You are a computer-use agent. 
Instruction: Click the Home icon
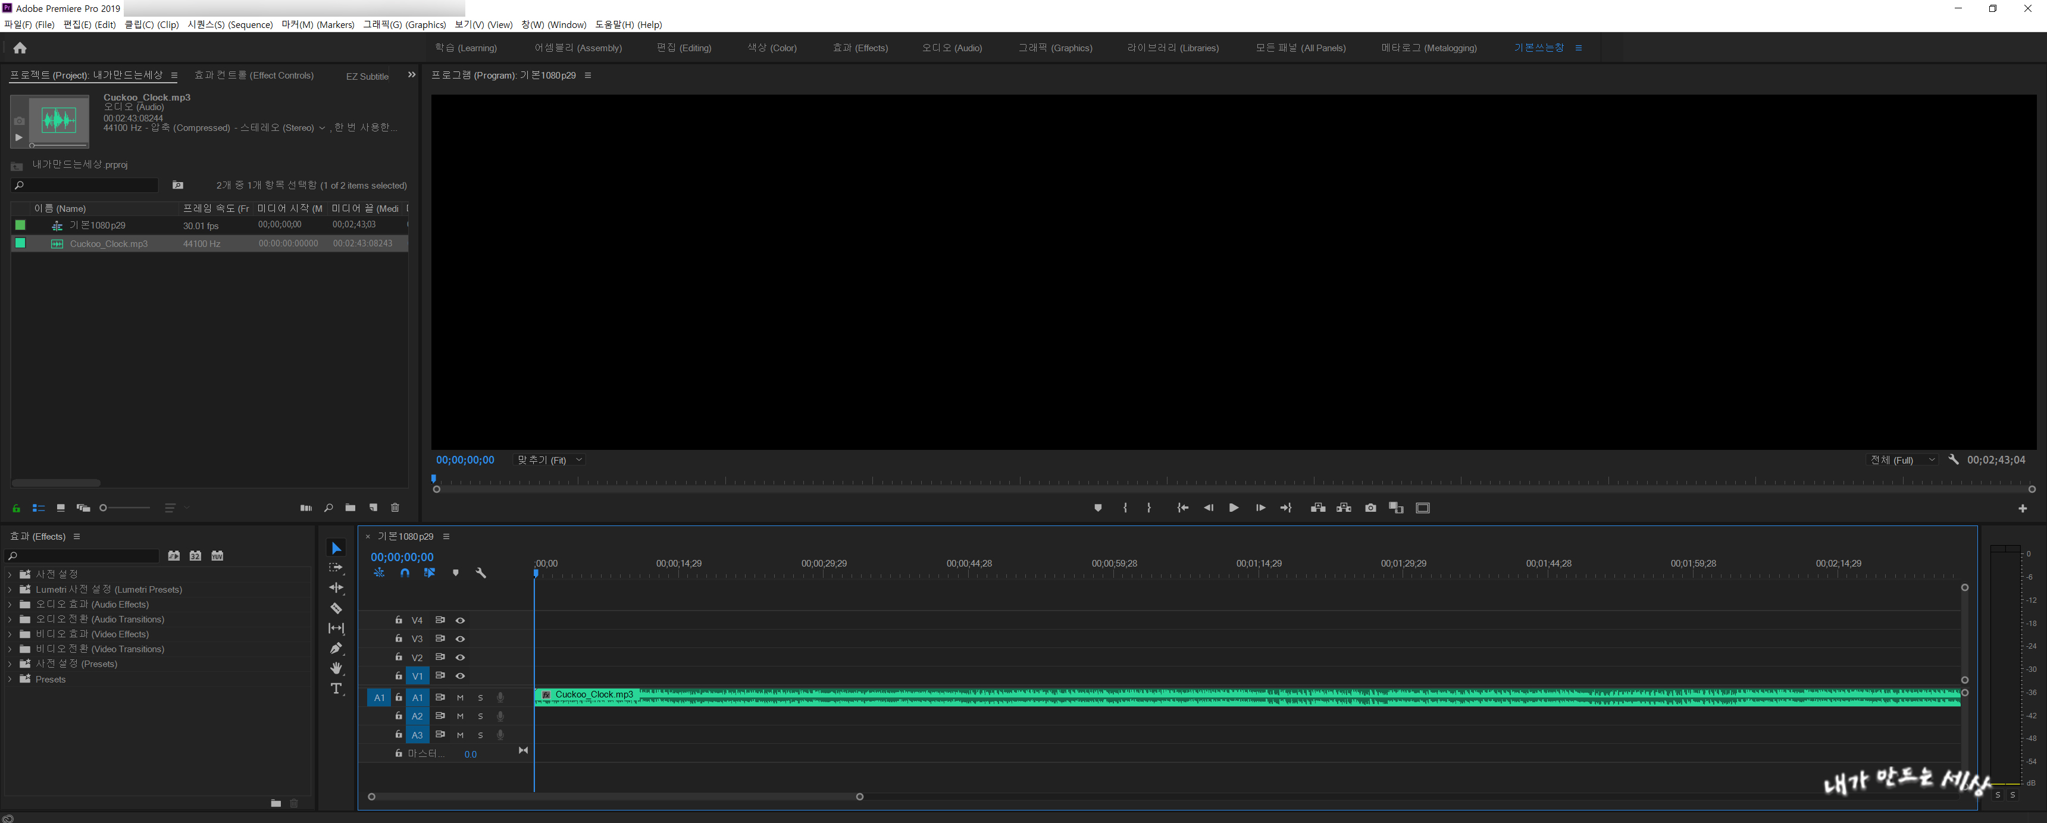tap(20, 48)
